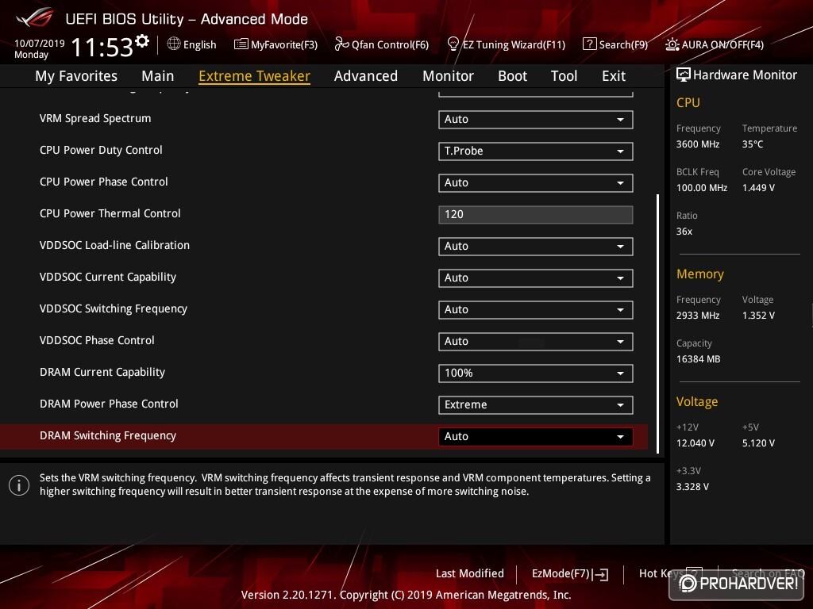Select the VRM Spread Spectrum row label
Image resolution: width=813 pixels, height=609 pixels.
[95, 119]
